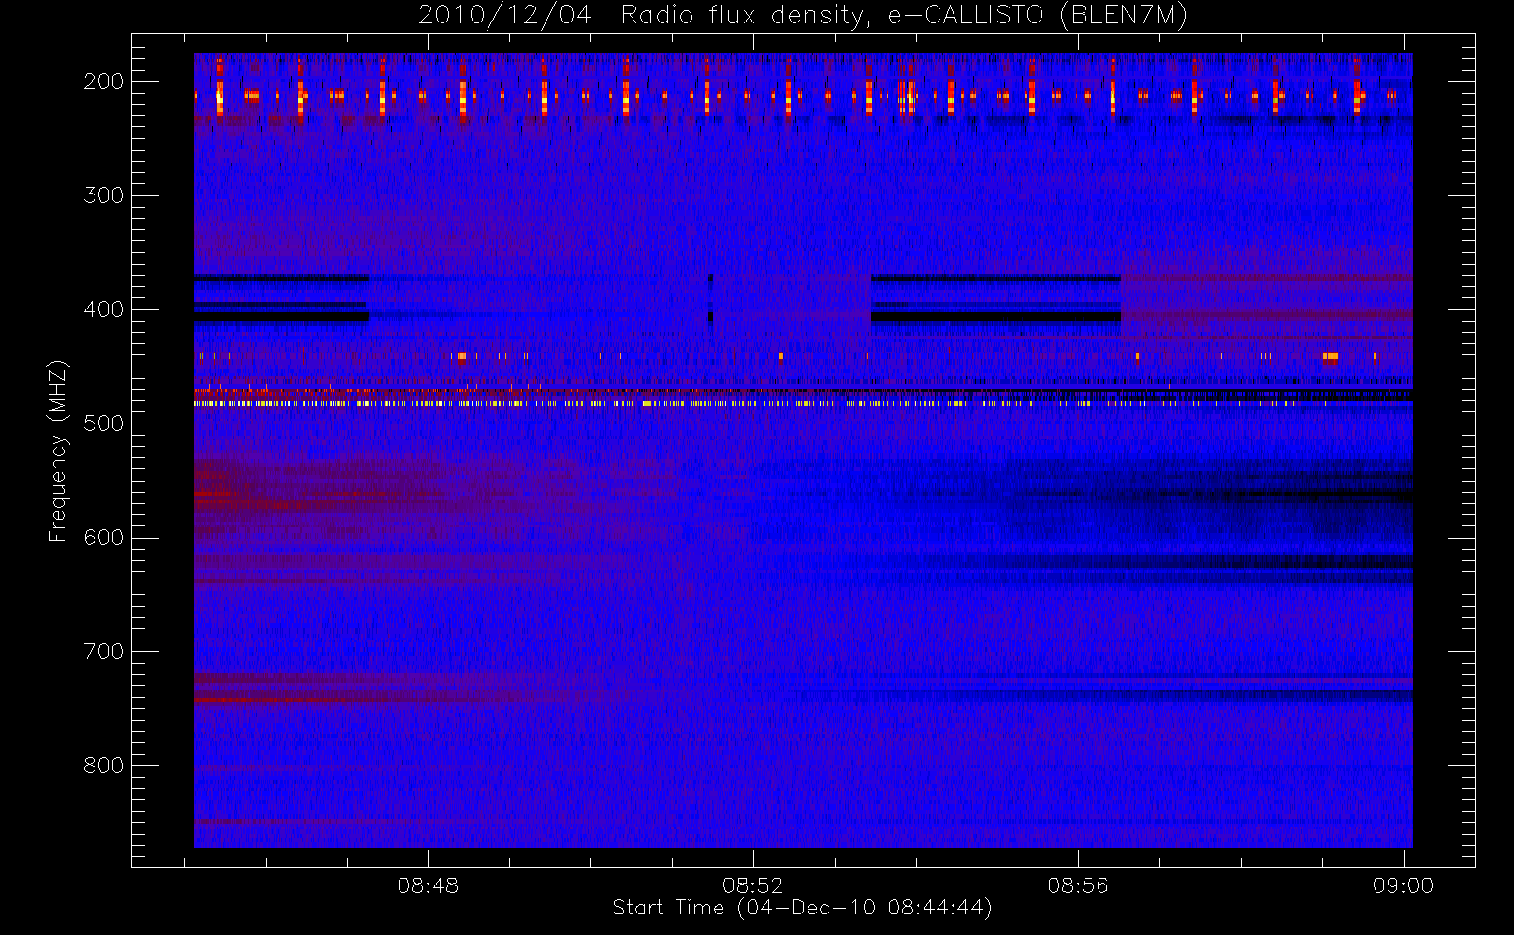Select the 200 frequency tick label

click(104, 81)
